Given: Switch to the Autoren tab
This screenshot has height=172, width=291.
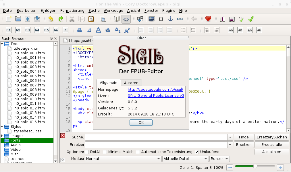Looking at the screenshot, I should coord(131,83).
